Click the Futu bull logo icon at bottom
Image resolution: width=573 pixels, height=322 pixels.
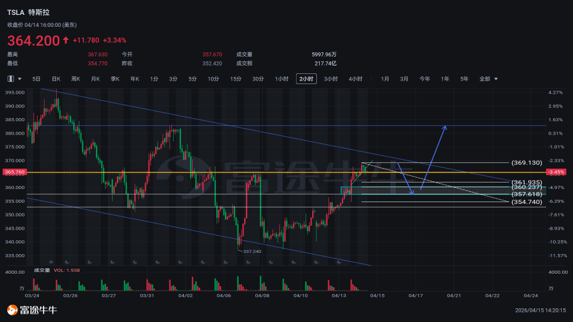pos(13,310)
